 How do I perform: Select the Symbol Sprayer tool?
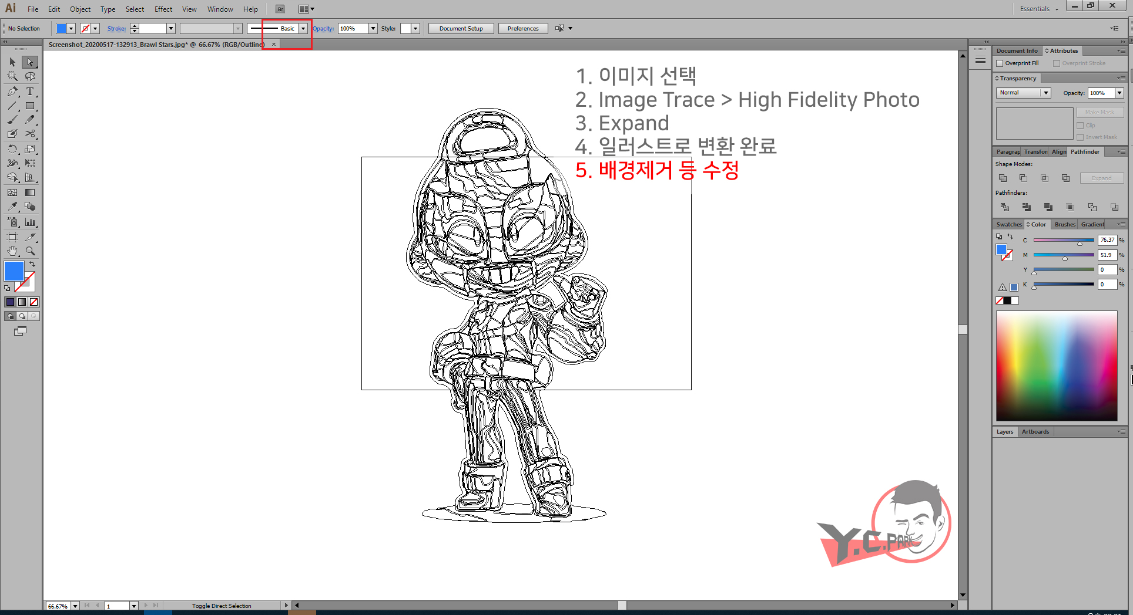(12, 222)
